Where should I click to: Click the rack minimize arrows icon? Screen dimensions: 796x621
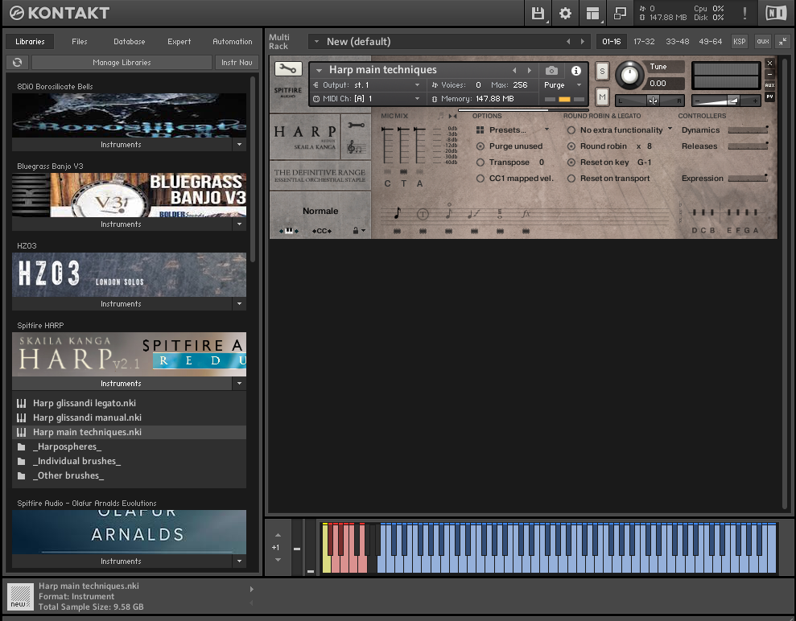click(783, 41)
